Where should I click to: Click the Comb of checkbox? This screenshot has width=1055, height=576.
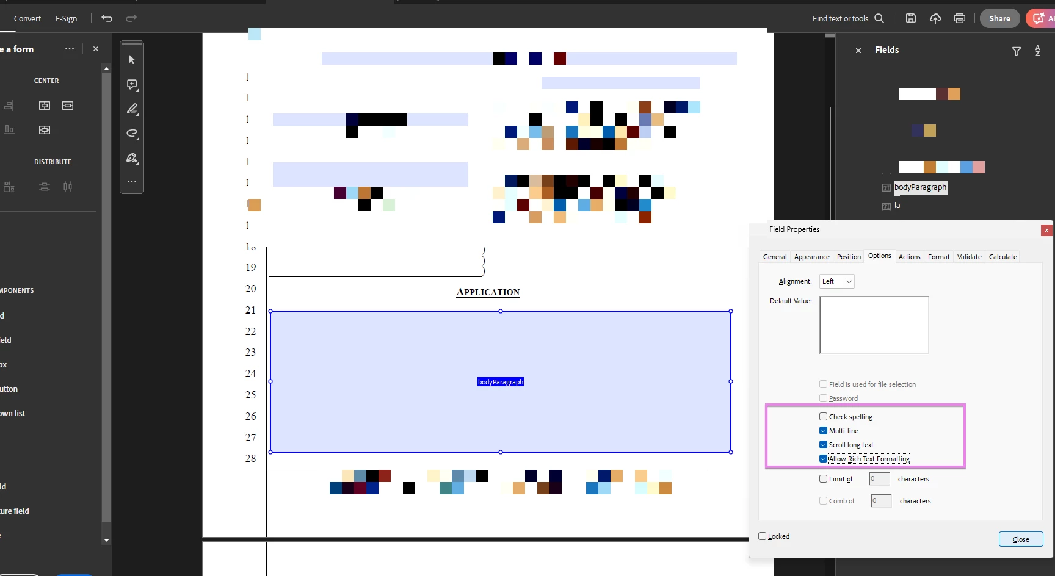tap(823, 501)
